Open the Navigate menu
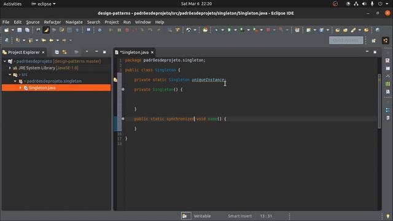 (74, 22)
